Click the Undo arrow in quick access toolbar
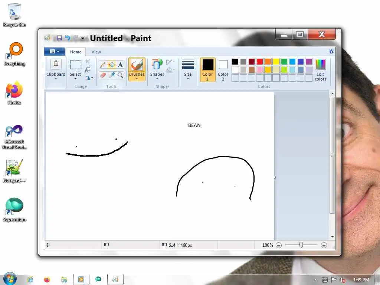The height and width of the screenshot is (285, 380). (68, 38)
